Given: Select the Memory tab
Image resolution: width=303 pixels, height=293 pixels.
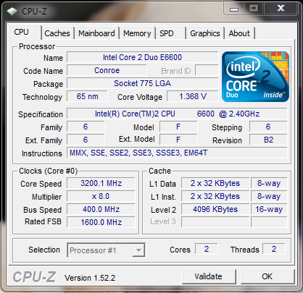Looking at the screenshot, I should tap(137, 33).
